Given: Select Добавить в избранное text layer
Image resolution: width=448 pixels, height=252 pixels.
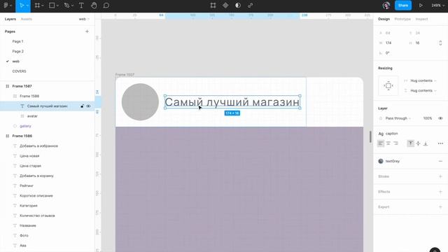Looking at the screenshot, I should tap(38, 146).
